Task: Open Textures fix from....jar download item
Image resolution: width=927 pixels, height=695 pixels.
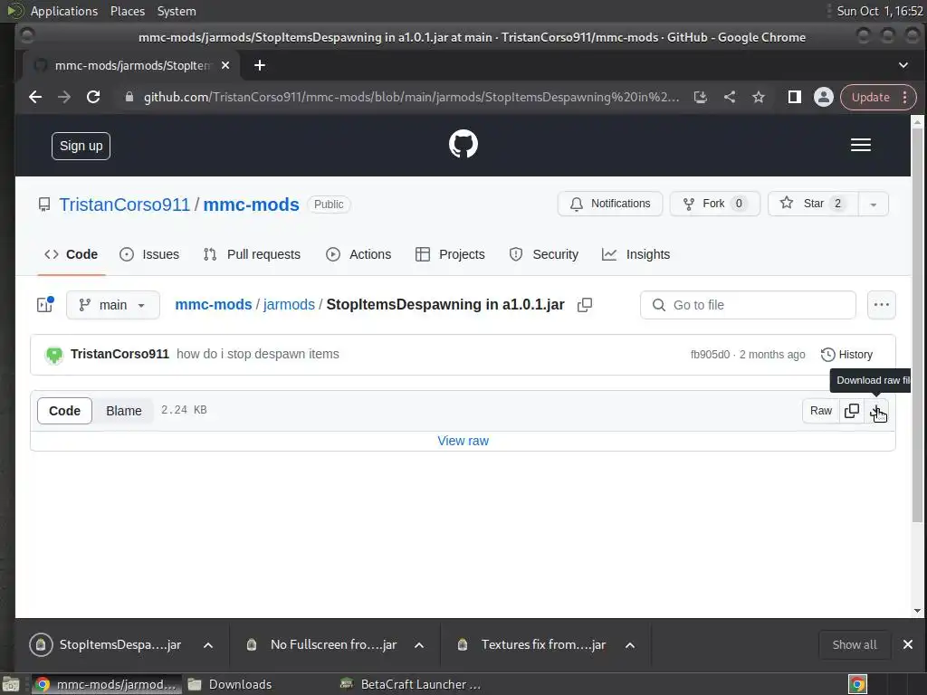Action: pyautogui.click(x=531, y=644)
